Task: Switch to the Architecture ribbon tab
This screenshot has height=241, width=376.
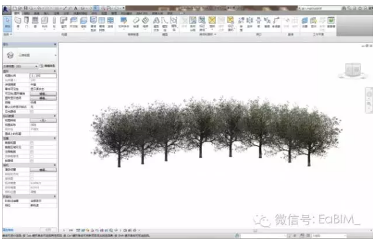Action: (x=17, y=13)
